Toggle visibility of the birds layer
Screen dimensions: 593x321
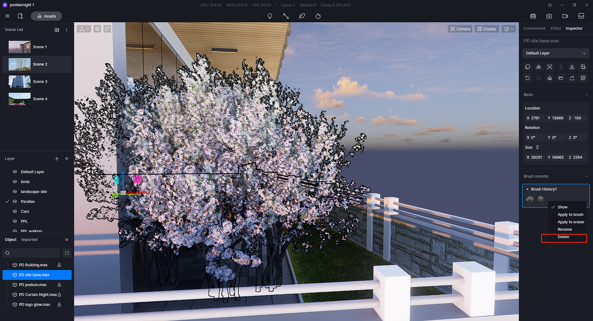(15, 182)
